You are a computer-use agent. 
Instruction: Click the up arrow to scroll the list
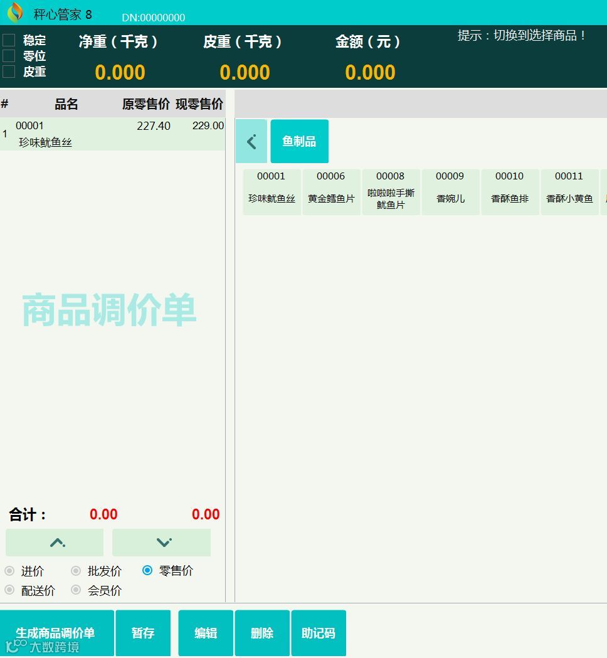coord(54,542)
